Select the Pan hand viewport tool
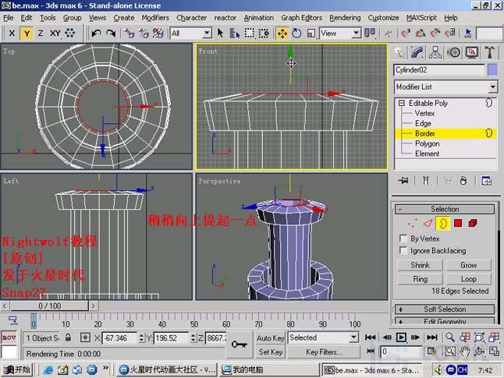Image resolution: width=504 pixels, height=378 pixels. [465, 352]
